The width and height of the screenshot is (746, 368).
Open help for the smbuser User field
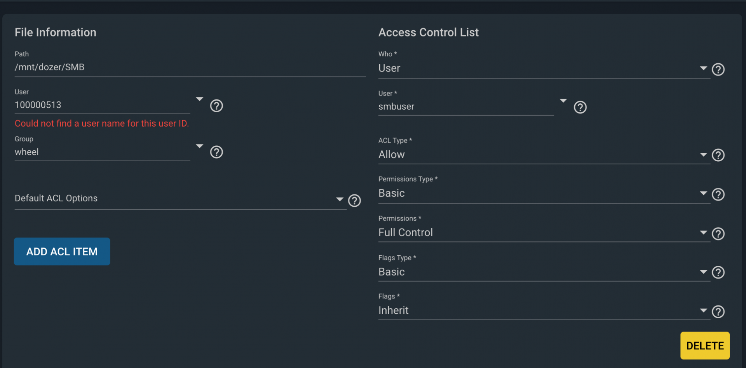pos(580,107)
